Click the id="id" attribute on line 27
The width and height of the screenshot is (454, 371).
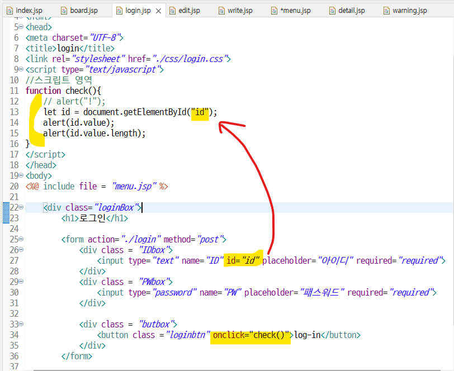pos(243,261)
